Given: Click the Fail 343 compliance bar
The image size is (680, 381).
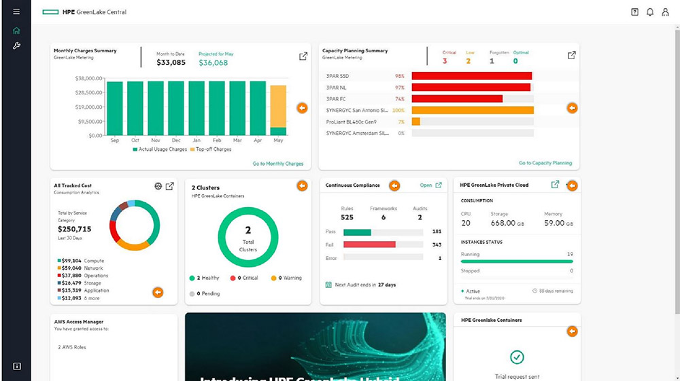Looking at the screenshot, I should coord(369,244).
